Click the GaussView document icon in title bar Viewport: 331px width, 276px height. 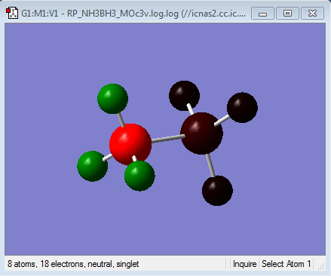coord(12,13)
